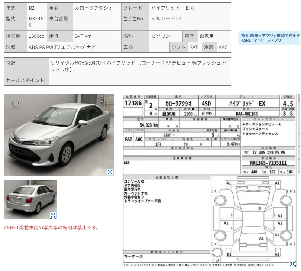Select the mileage 54千km value
301x271 pixels.
pyautogui.click(x=83, y=36)
